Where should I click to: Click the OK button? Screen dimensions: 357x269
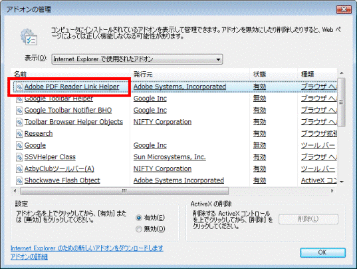coord(322,252)
